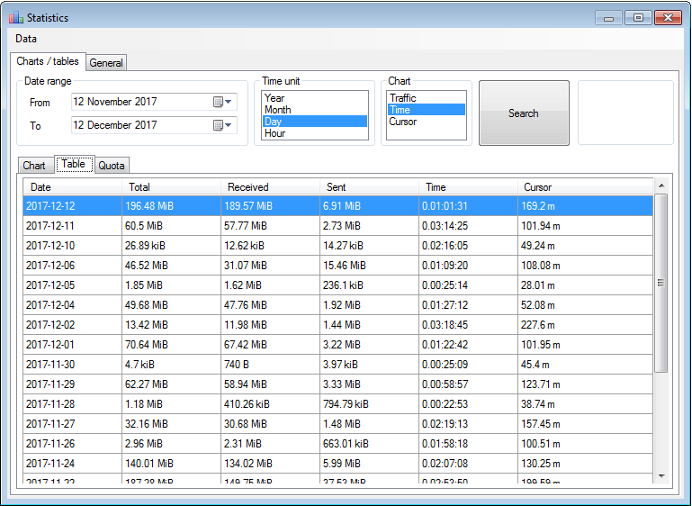Sort by the Total column header
This screenshot has width=692, height=506.
click(171, 187)
